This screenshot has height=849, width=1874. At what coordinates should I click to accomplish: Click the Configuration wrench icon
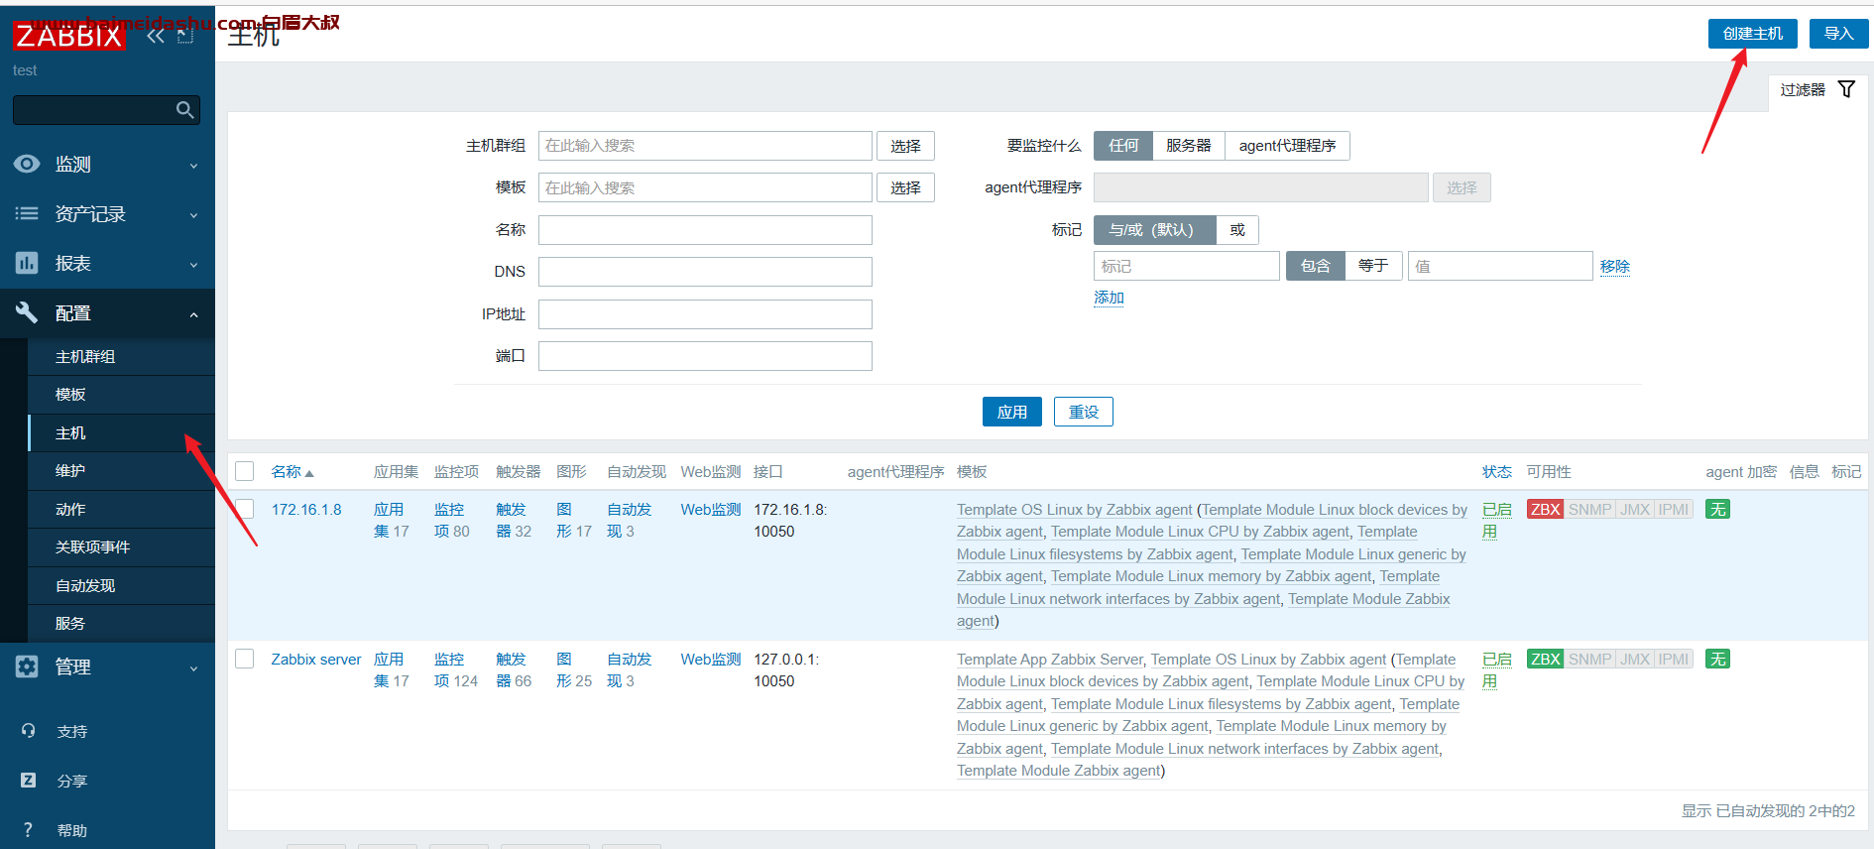(27, 312)
